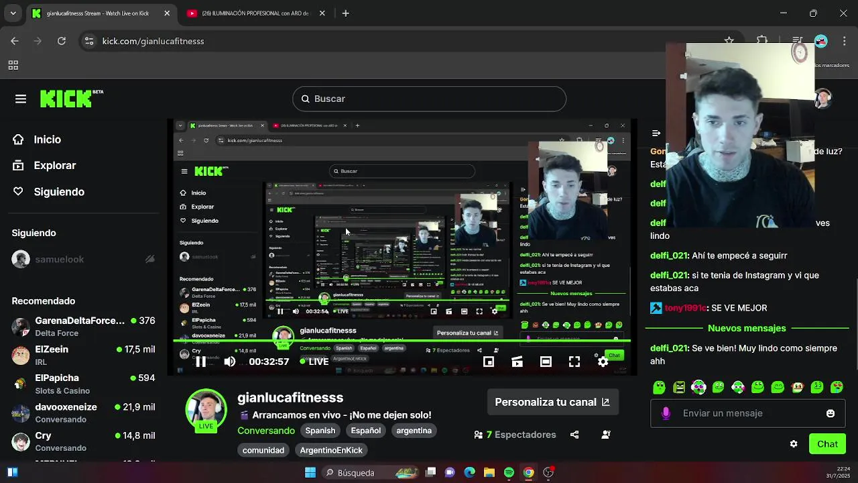Open Spotify from the taskbar

509,472
